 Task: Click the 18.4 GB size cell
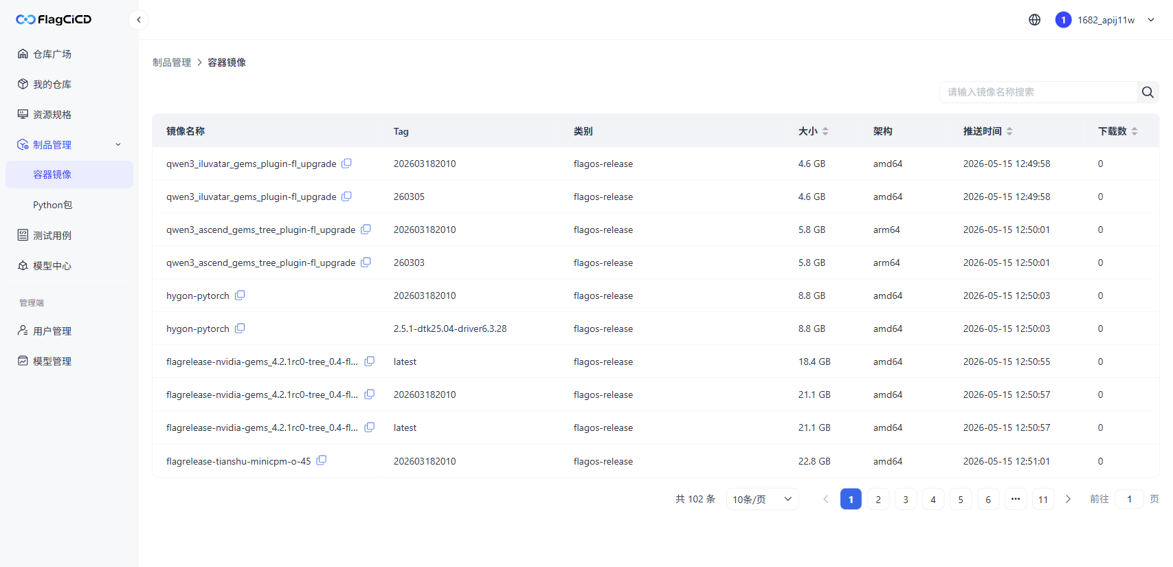pyautogui.click(x=814, y=362)
